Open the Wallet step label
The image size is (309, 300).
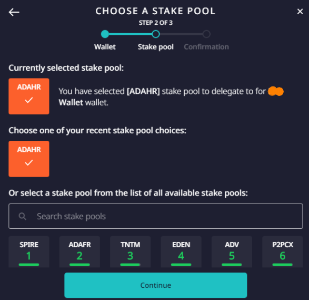coord(105,47)
